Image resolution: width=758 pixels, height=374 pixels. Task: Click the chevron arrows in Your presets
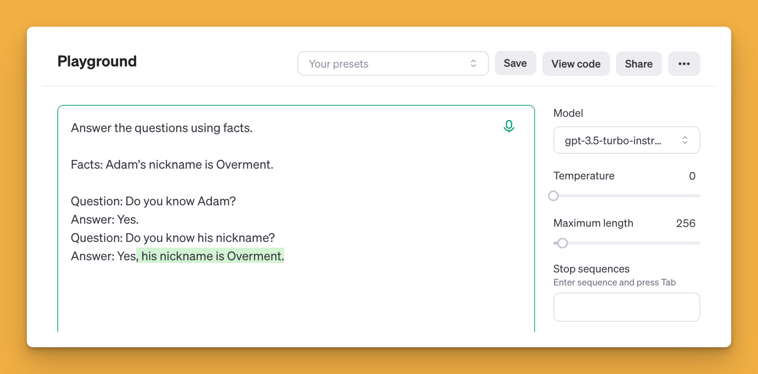click(473, 64)
